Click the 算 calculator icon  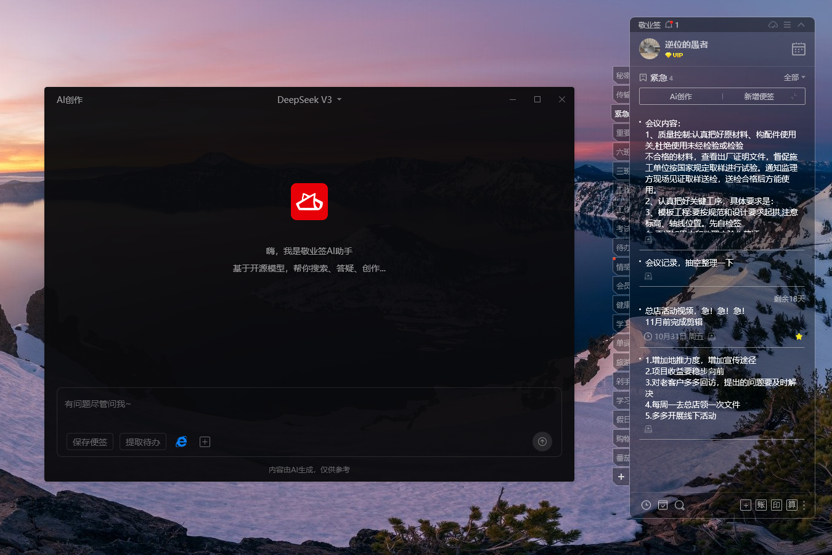pos(792,505)
